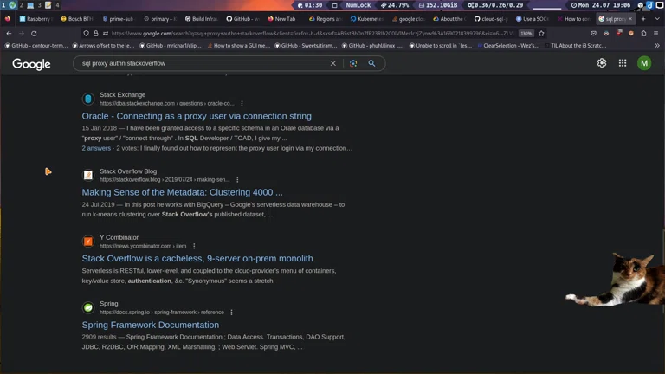Open Google quick settings gear
Image resolution: width=665 pixels, height=374 pixels.
click(x=602, y=63)
